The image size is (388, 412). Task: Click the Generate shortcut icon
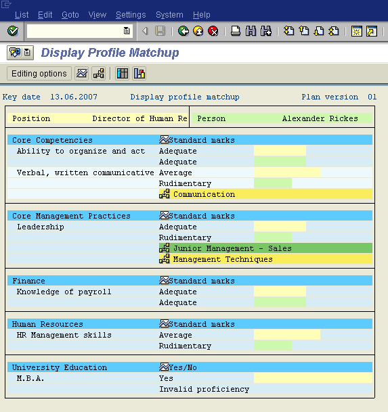372,31
